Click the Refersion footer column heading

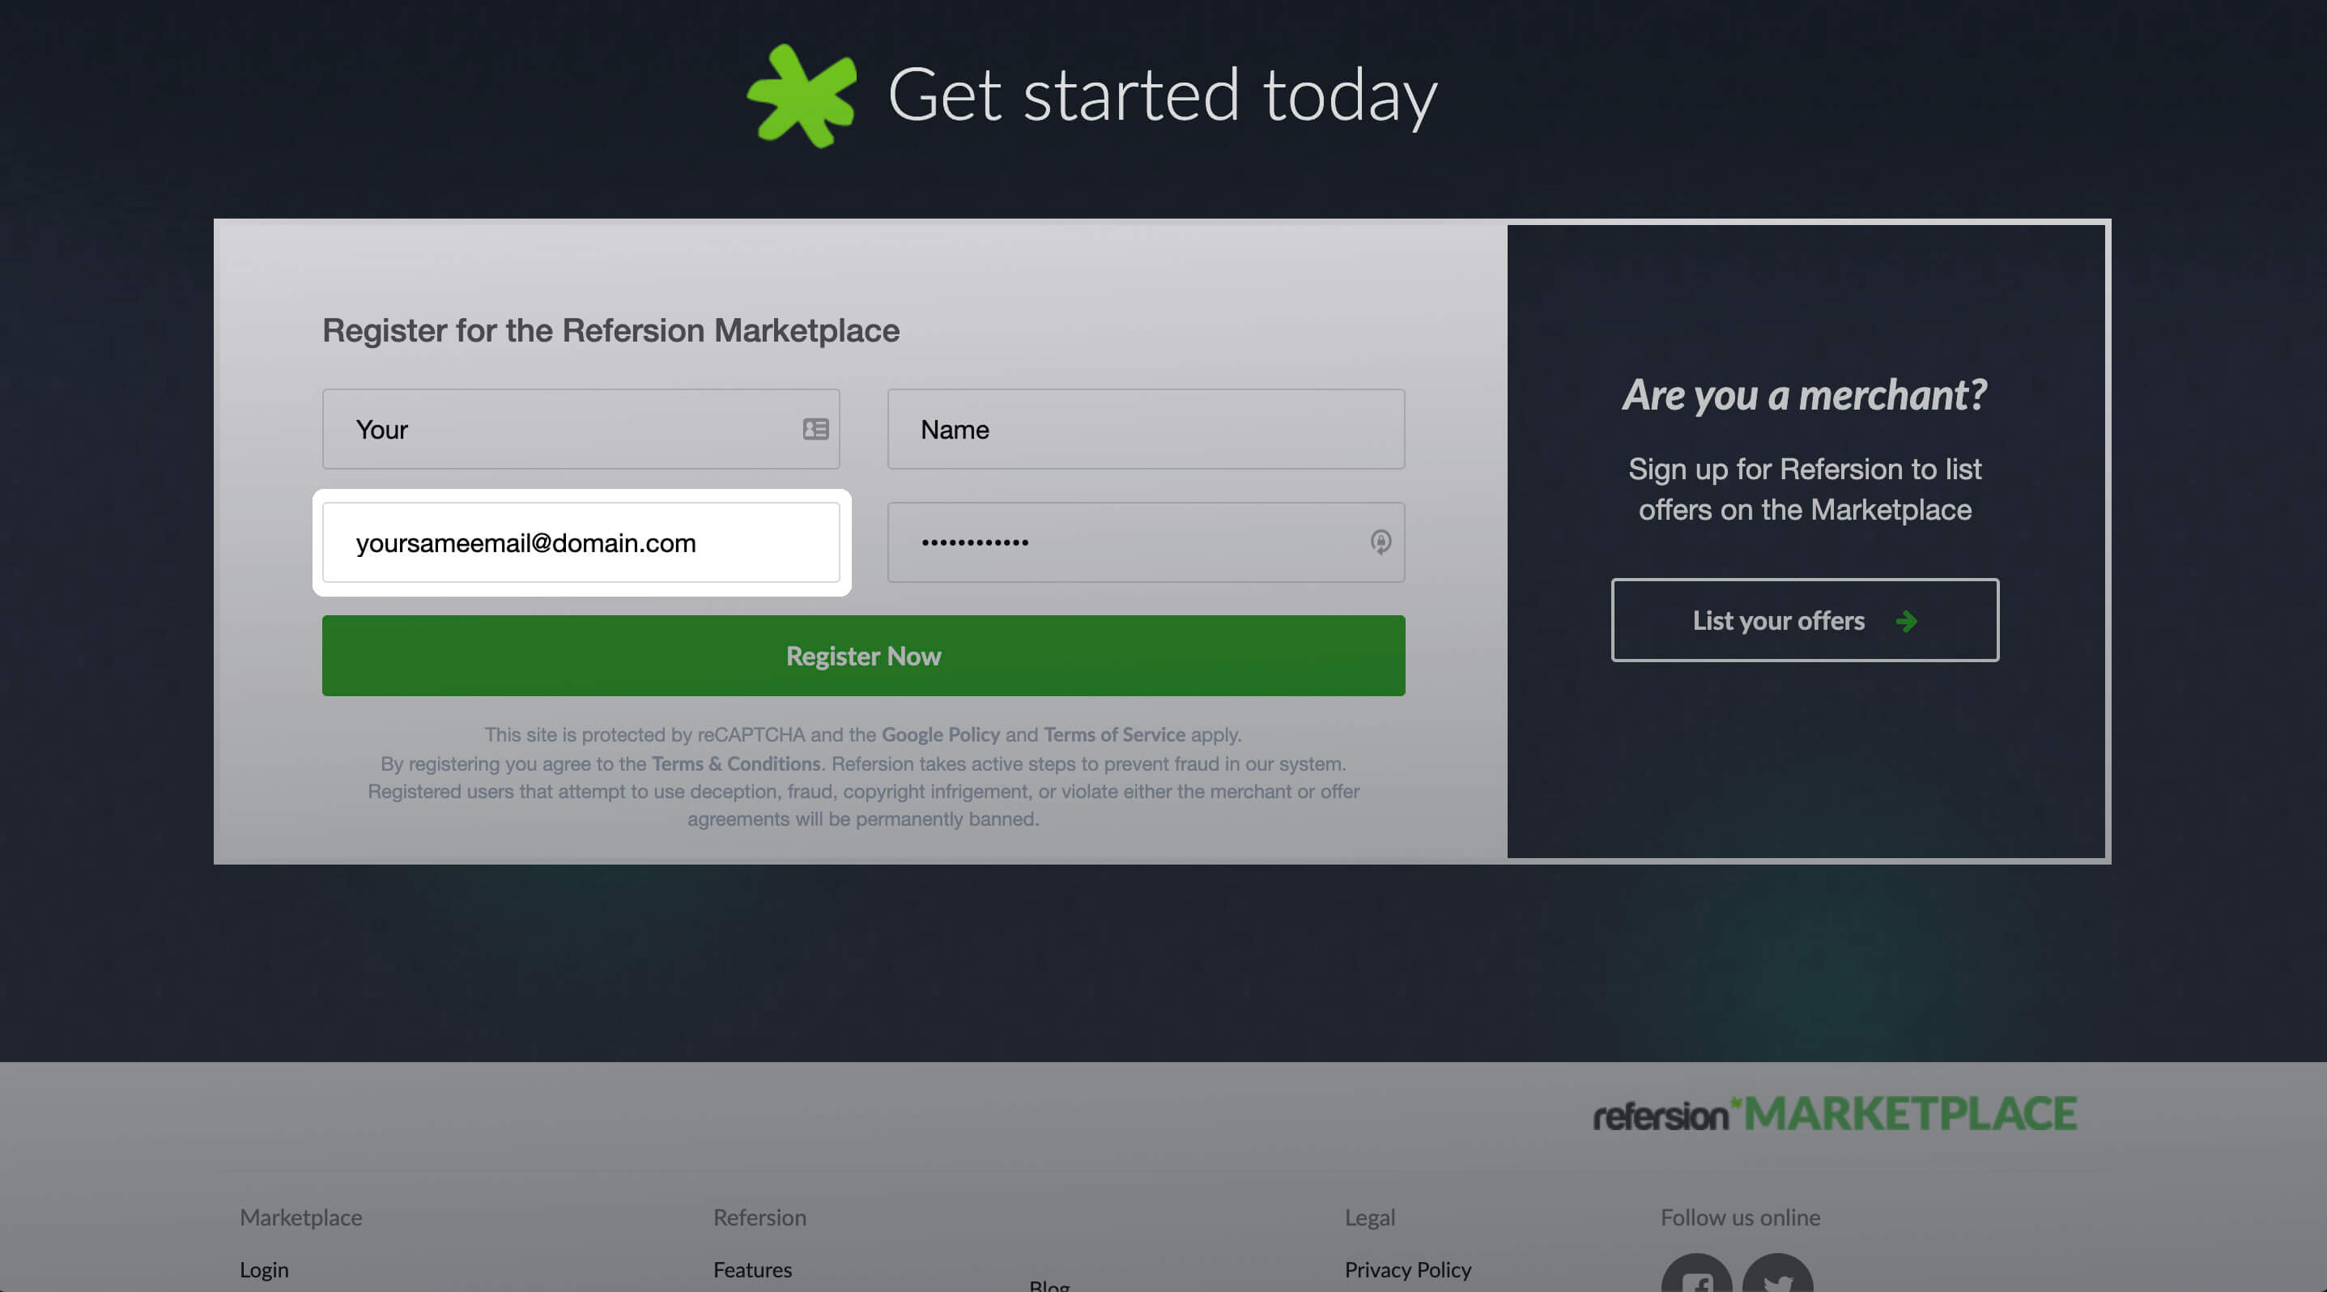[759, 1217]
